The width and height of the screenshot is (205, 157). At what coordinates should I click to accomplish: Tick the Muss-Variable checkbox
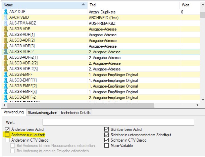coord(107,146)
